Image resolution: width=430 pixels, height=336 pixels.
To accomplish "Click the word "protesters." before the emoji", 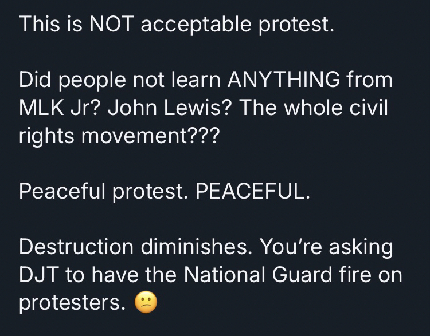I will 72,303.
